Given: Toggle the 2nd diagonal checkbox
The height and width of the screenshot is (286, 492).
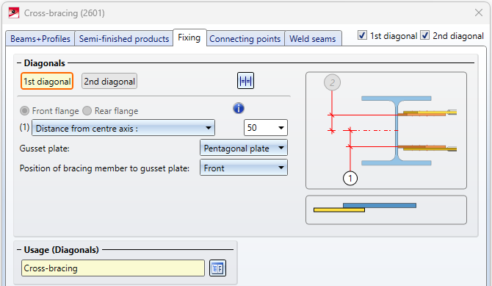Looking at the screenshot, I should pyautogui.click(x=425, y=35).
